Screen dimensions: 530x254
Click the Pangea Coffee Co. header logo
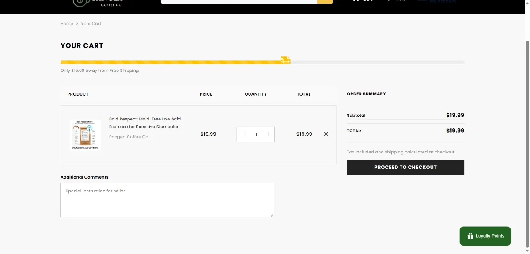pyautogui.click(x=98, y=4)
